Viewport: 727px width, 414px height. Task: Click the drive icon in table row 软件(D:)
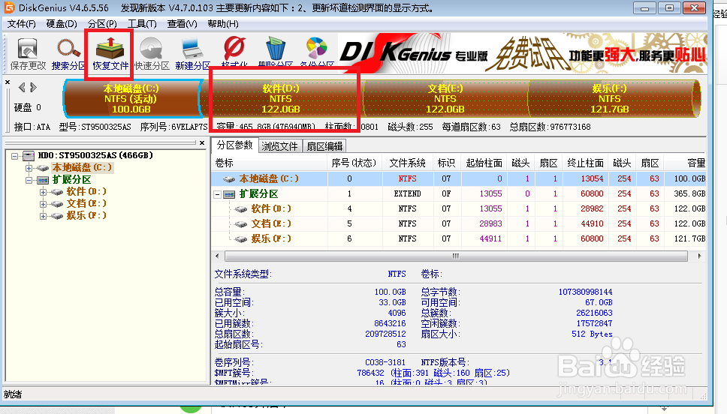pyautogui.click(x=240, y=208)
